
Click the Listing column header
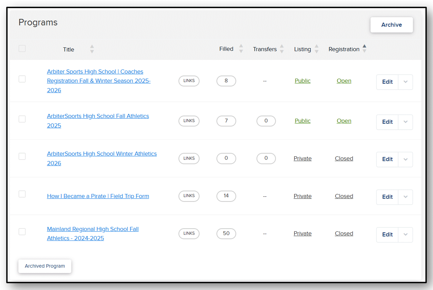[303, 49]
